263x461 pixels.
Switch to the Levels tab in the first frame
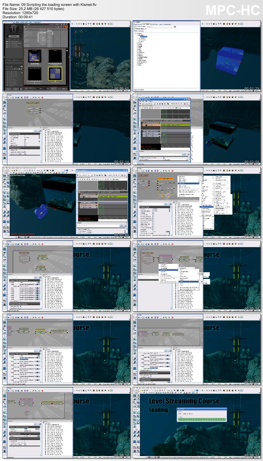(22, 22)
